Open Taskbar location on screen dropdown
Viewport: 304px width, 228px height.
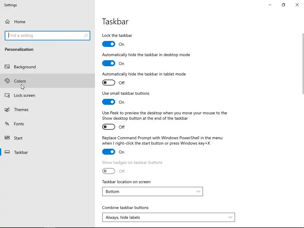(x=152, y=191)
